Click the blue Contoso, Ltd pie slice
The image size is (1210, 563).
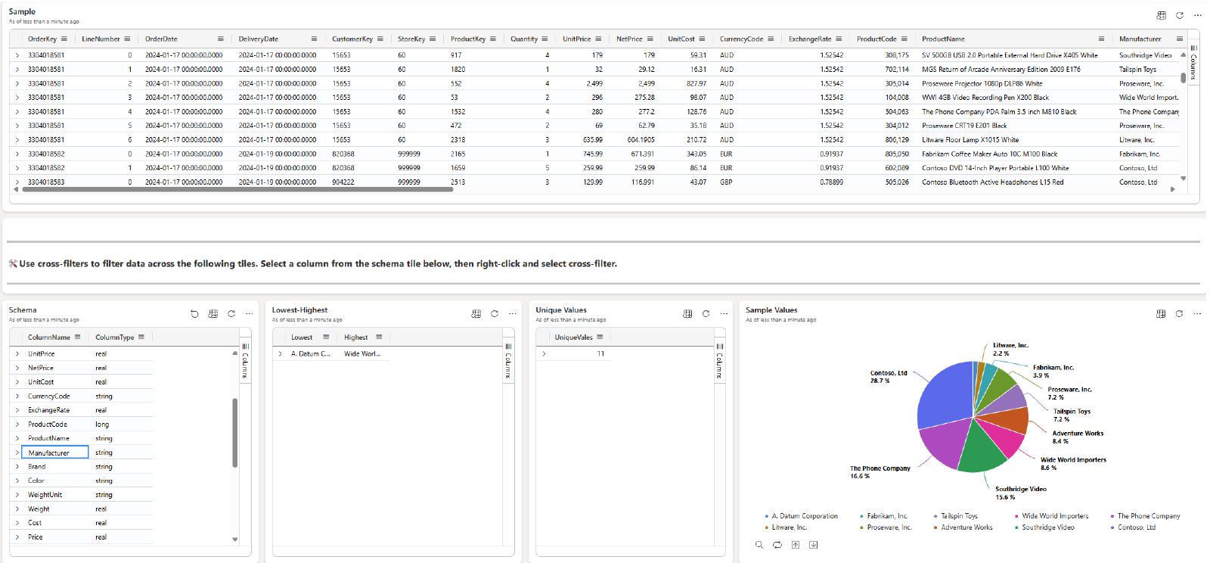[945, 393]
